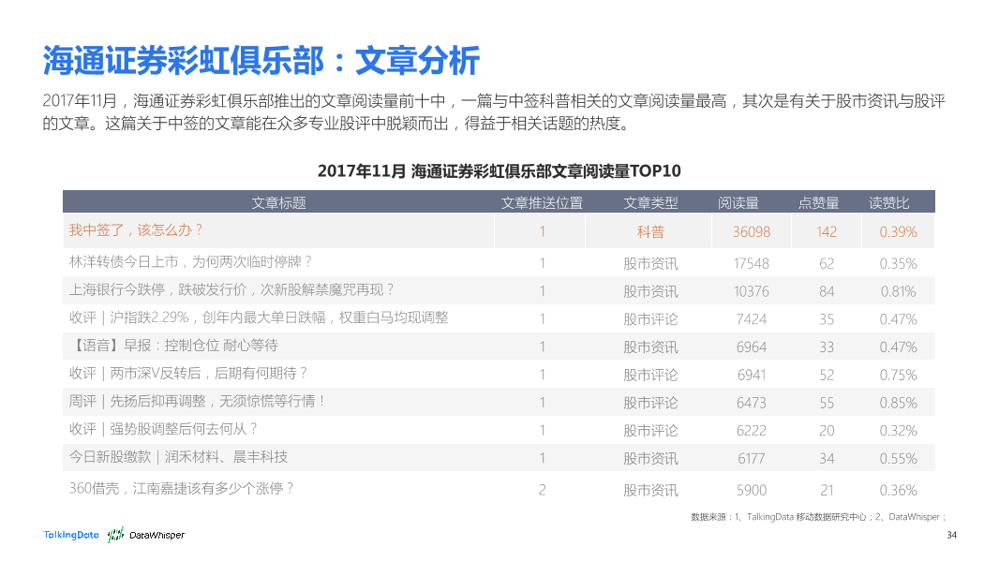The width and height of the screenshot is (999, 561).
Task: Click the 读赞比 column header
Action: [888, 202]
